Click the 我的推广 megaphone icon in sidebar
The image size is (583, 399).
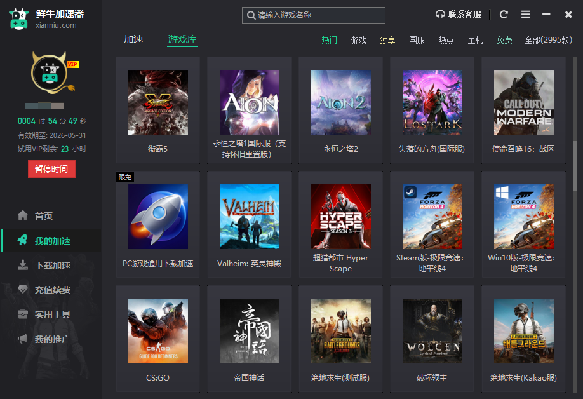23,339
